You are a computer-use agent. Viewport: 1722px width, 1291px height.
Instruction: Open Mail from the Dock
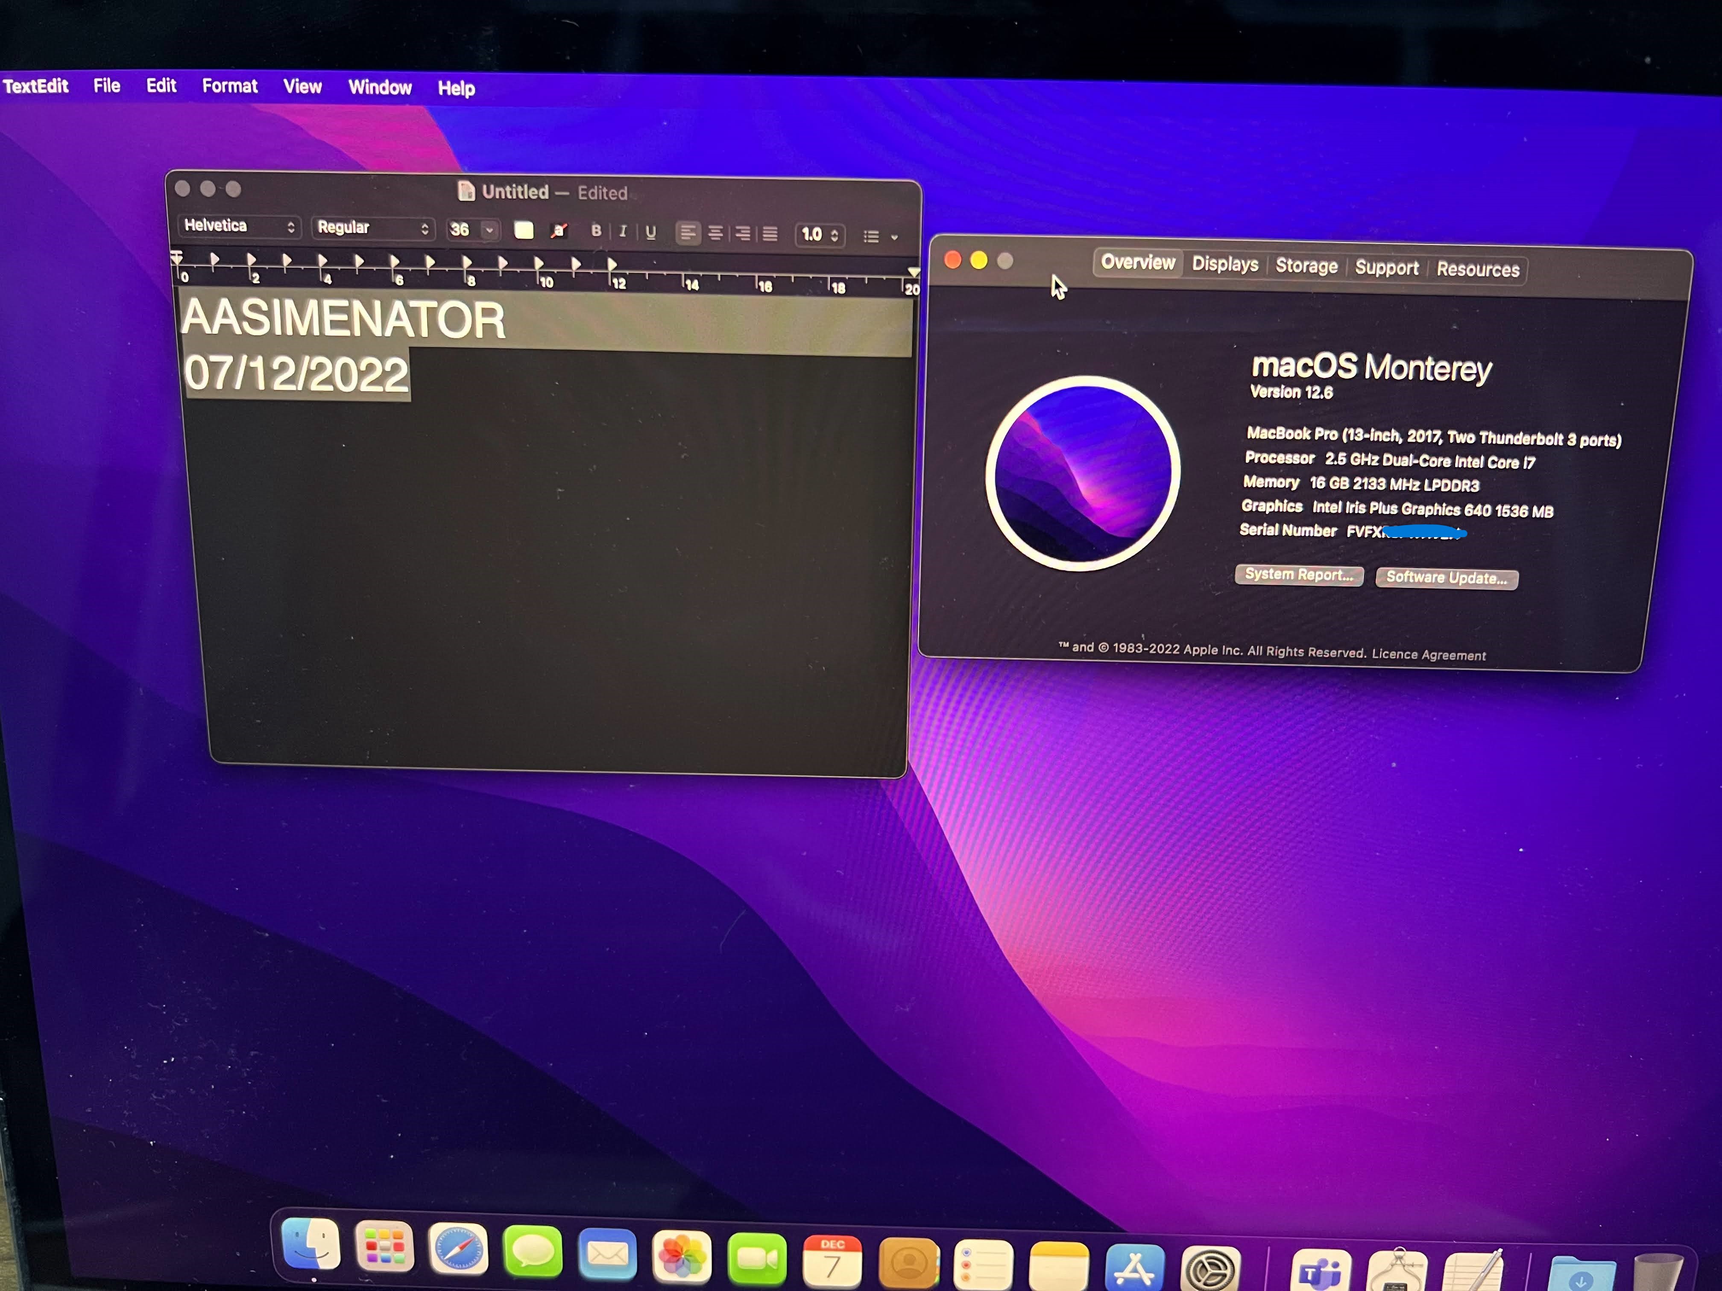[x=607, y=1254]
